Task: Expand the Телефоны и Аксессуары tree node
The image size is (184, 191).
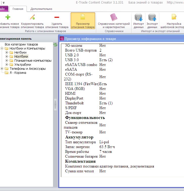Action: coord(2,69)
